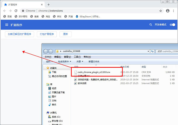Expand the 包含到库中 dropdown

tap(65, 61)
